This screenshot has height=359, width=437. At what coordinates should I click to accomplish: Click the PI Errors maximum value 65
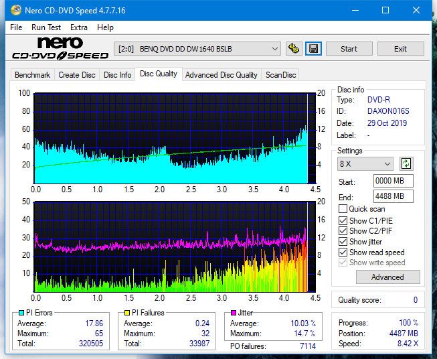coord(99,334)
